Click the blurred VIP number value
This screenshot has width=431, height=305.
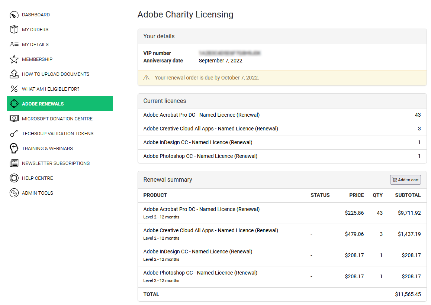(229, 53)
